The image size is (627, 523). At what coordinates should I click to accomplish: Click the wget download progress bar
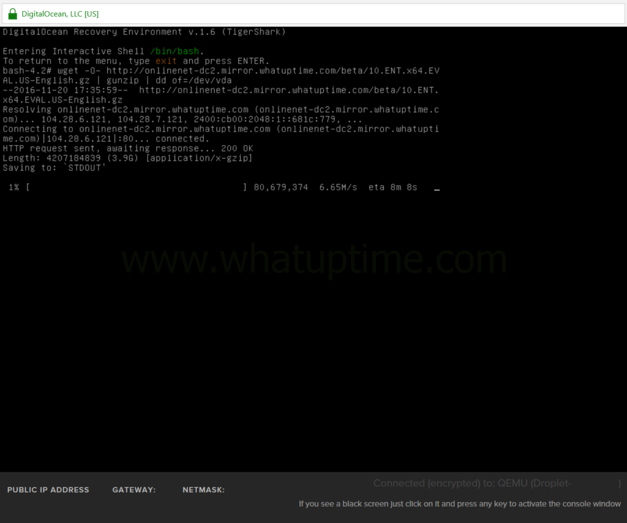coord(137,187)
